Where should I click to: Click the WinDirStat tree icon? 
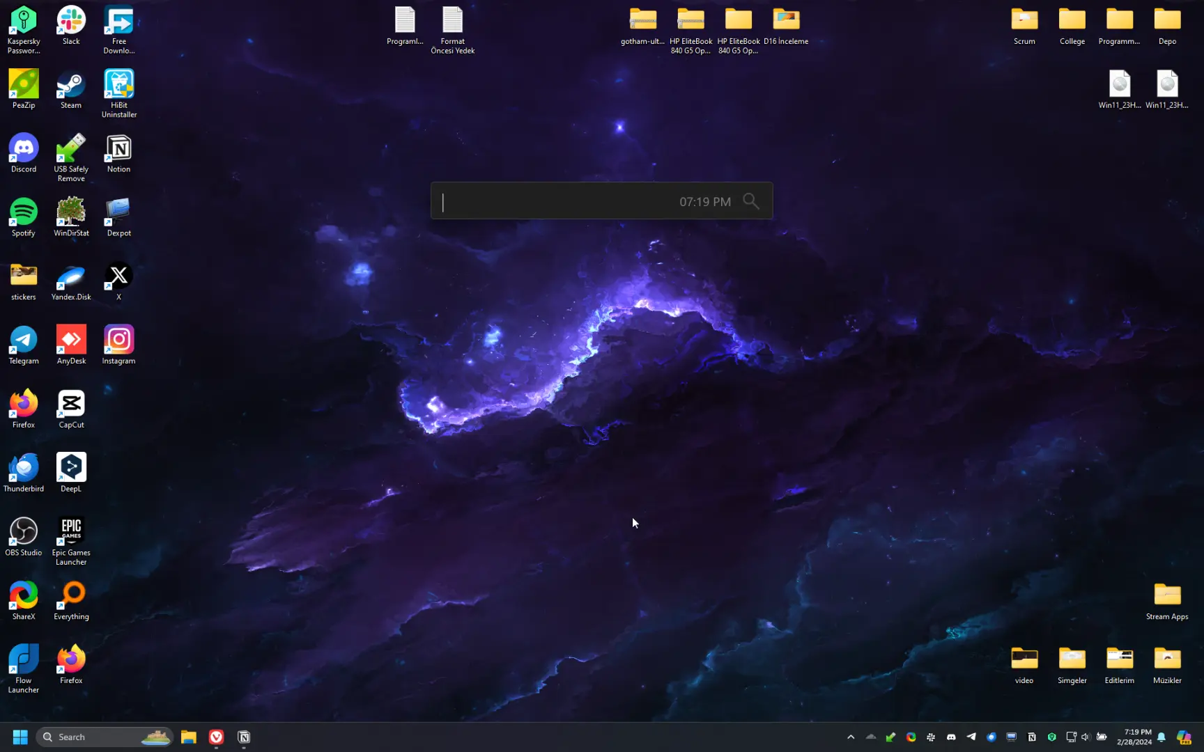[x=71, y=218]
